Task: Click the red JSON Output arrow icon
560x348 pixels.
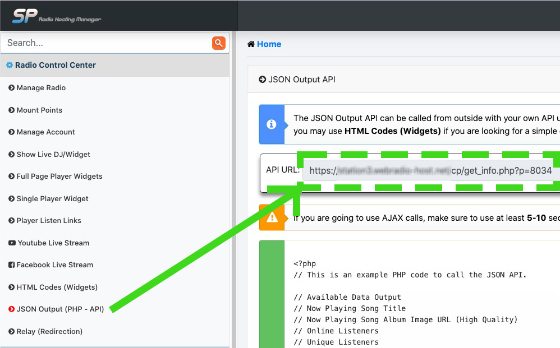Action: coord(12,309)
